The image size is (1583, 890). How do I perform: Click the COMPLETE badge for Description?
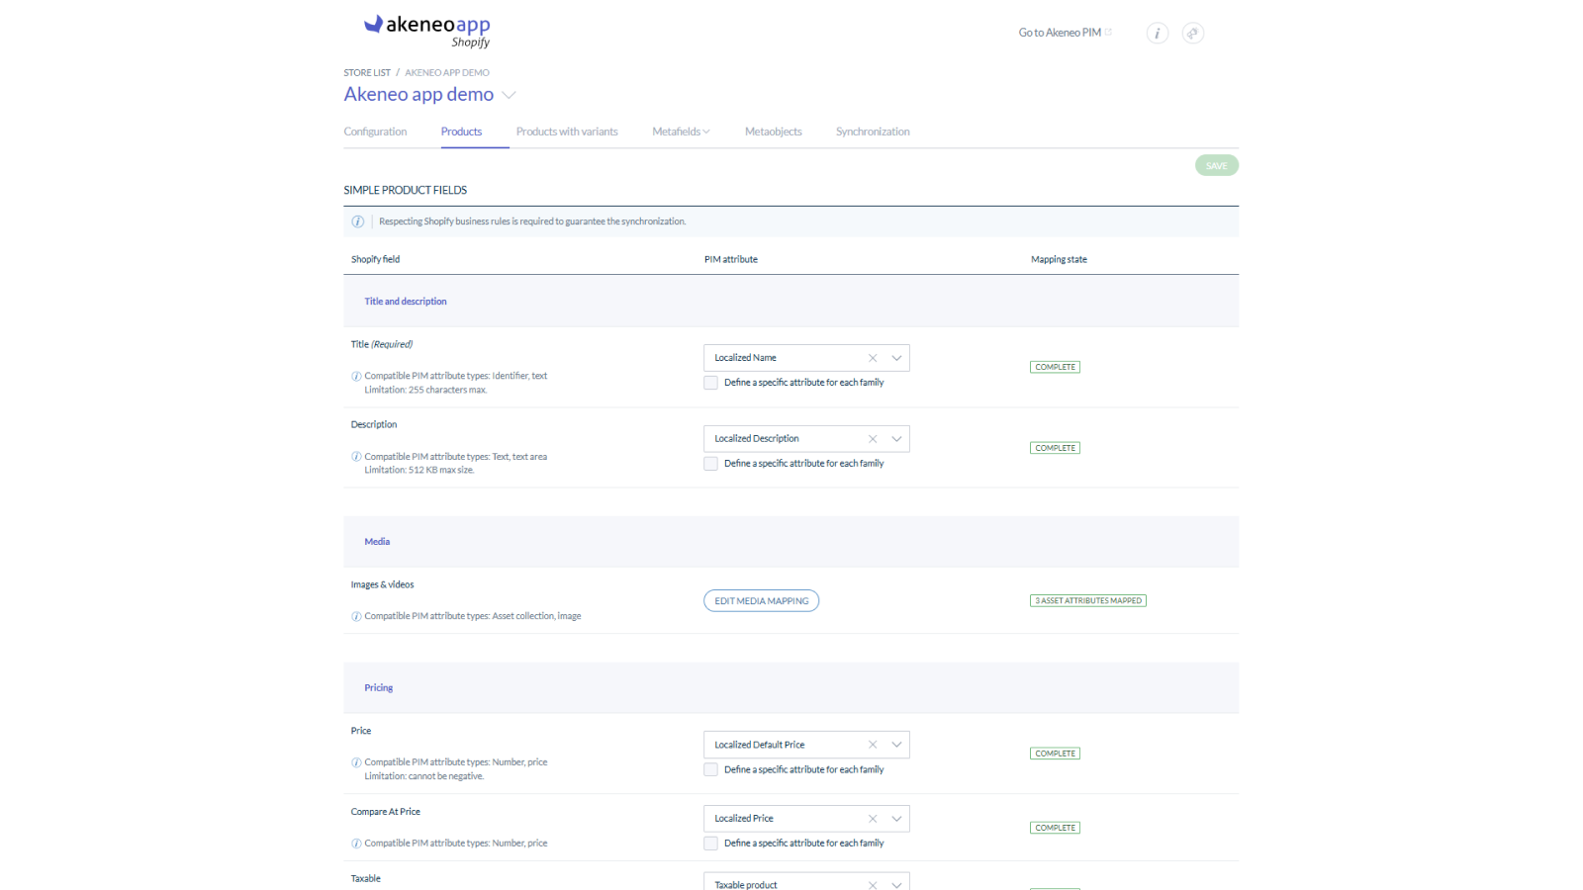(x=1055, y=448)
